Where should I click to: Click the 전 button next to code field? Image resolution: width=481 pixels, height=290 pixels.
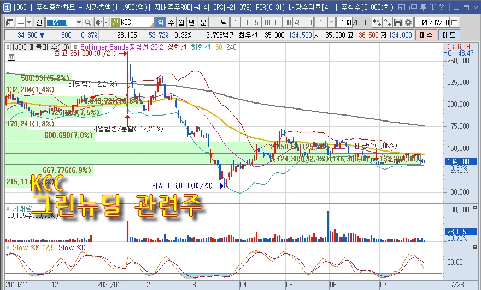point(39,22)
